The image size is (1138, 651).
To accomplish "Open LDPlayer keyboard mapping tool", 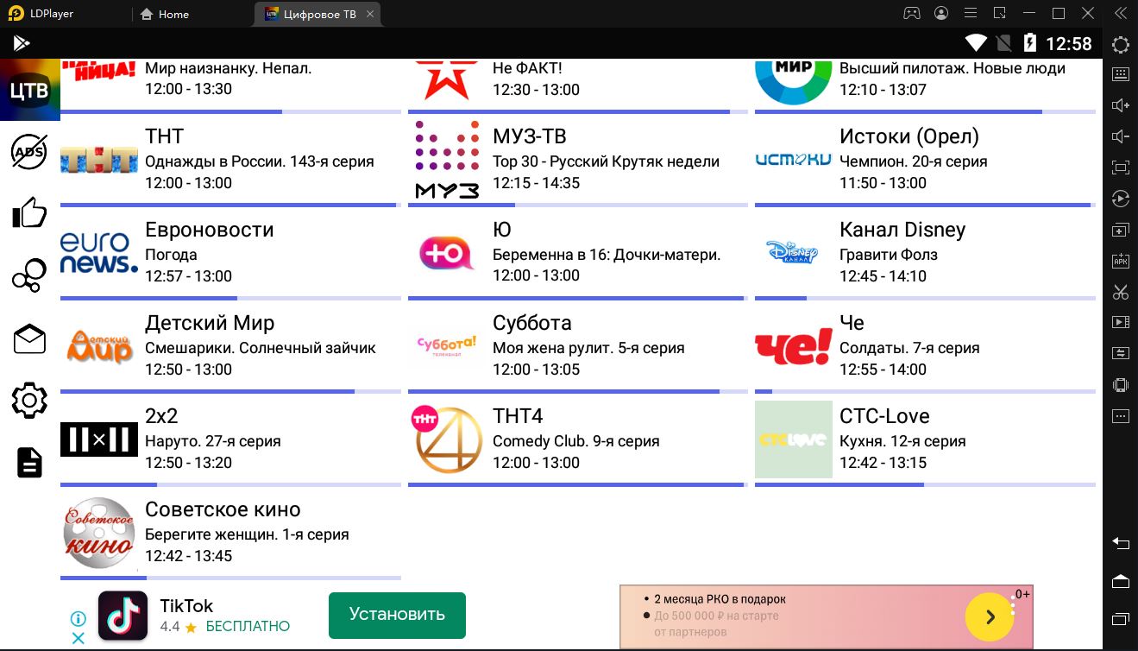I will (1121, 74).
